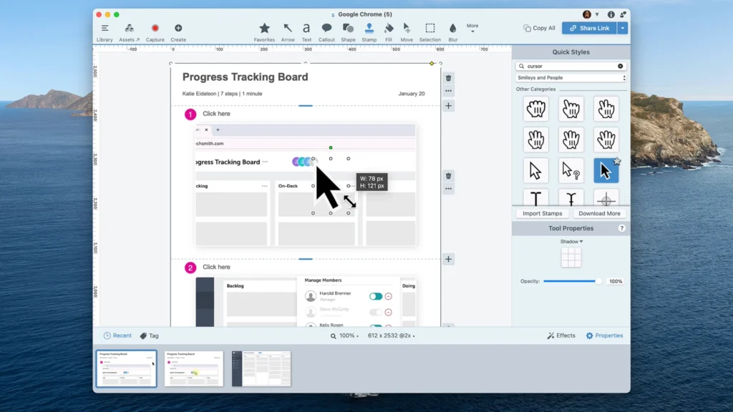Add a step above step 2
The image size is (733, 412).
tap(448, 259)
